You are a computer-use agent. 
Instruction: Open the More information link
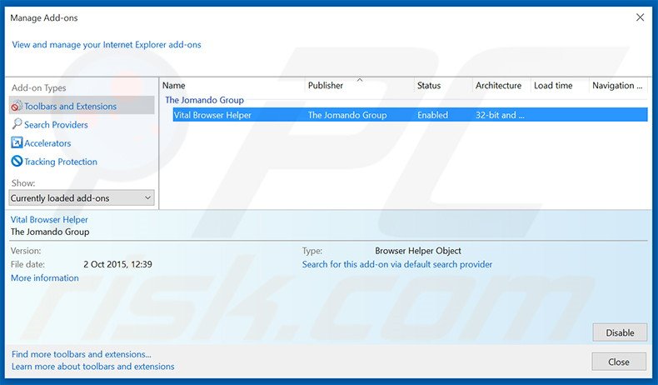44,278
